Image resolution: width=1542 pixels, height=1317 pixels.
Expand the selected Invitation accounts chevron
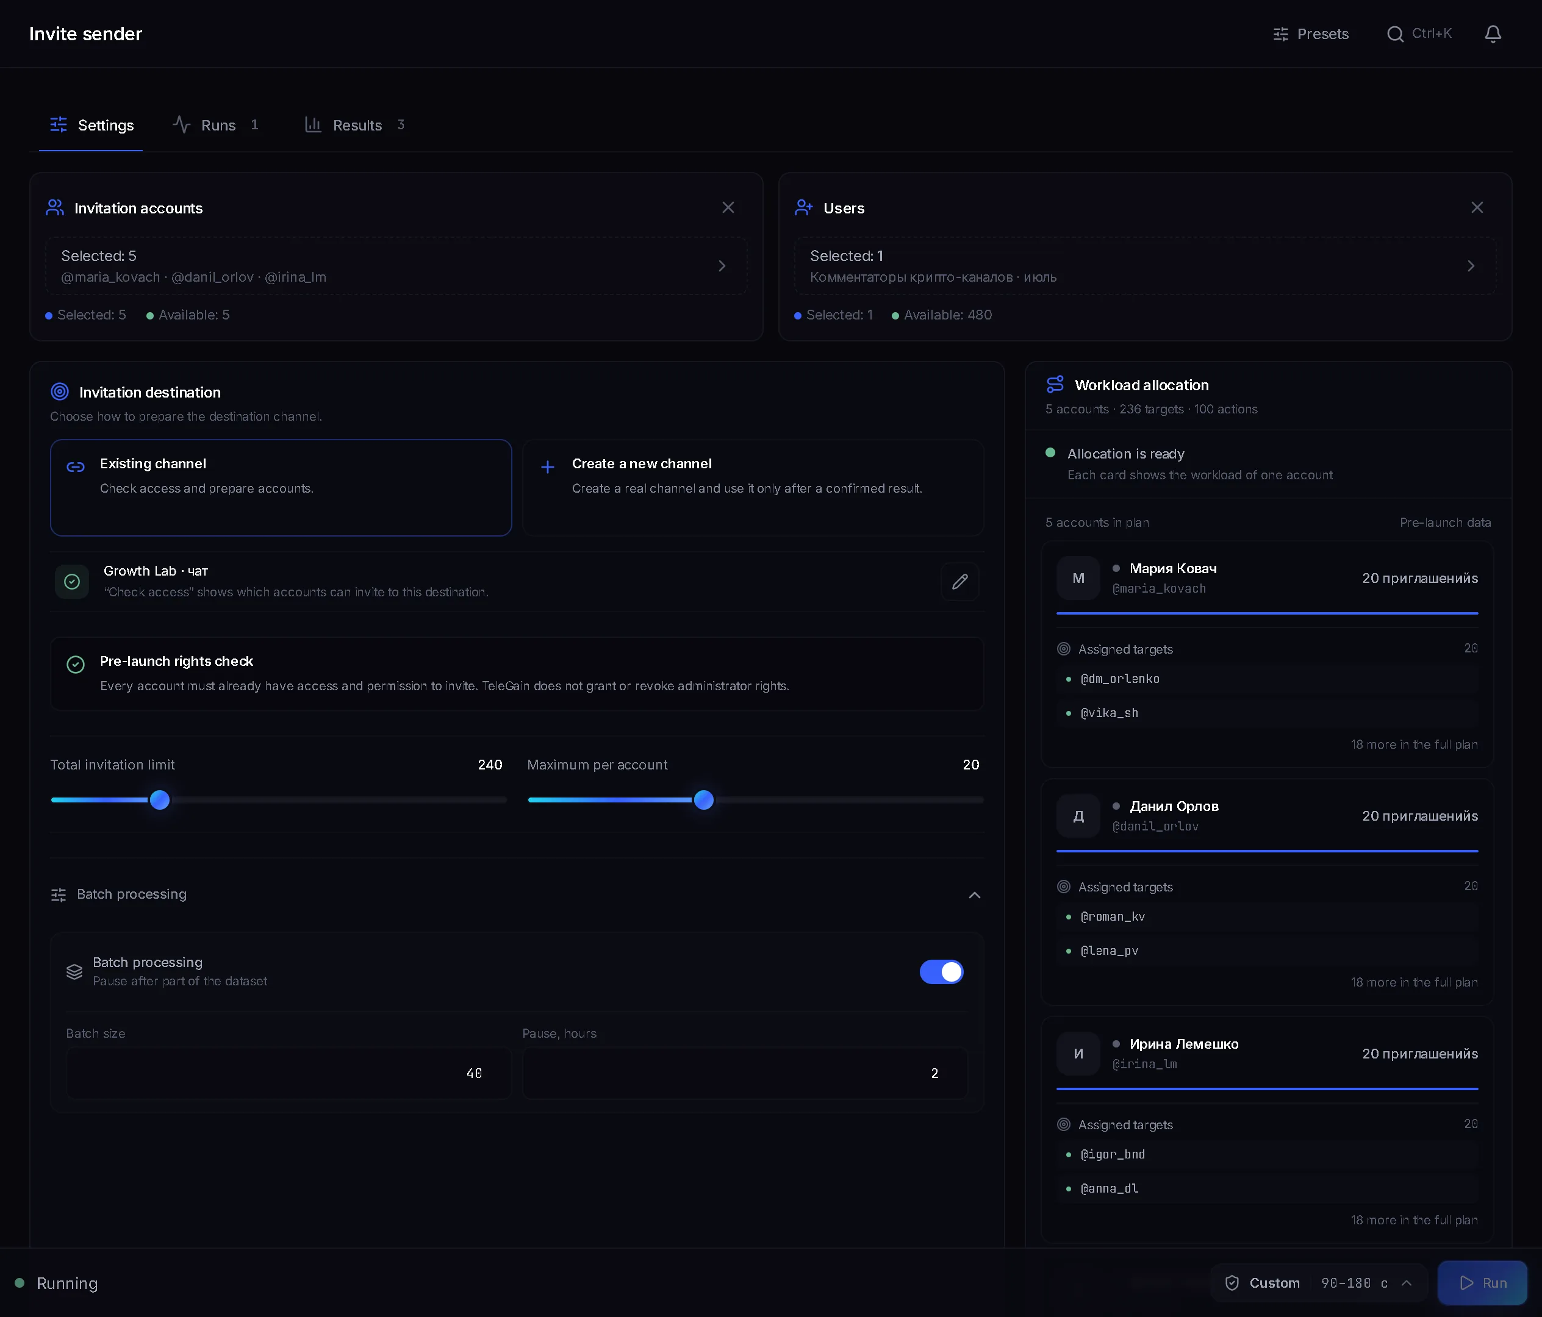coord(721,266)
